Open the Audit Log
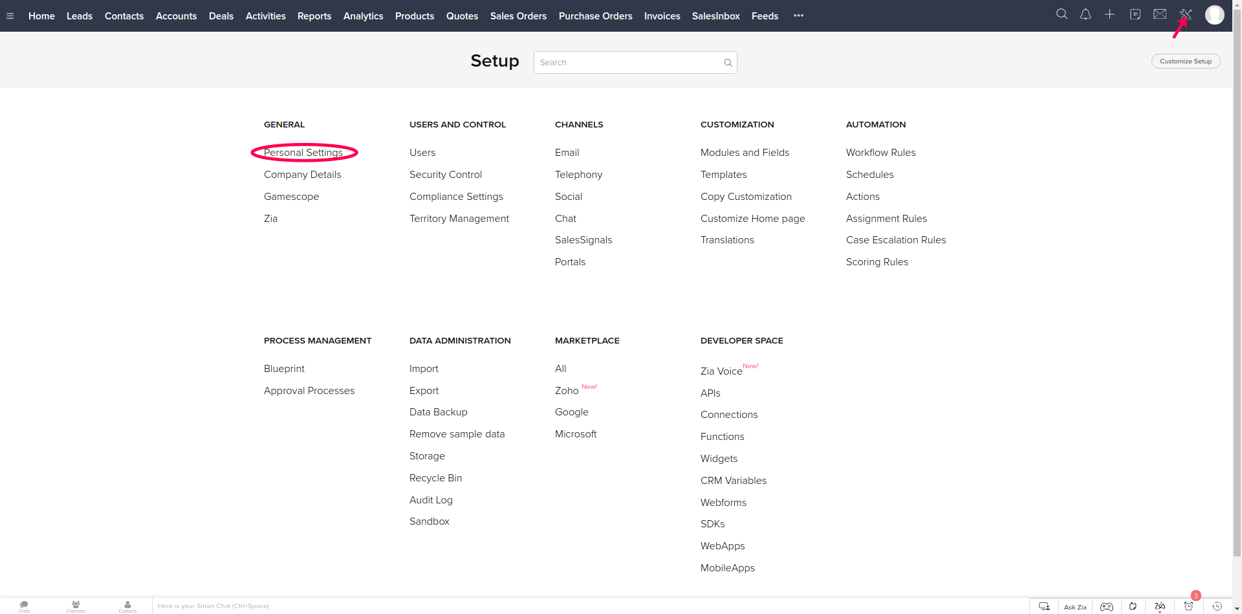The height and width of the screenshot is (614, 1242). pos(431,500)
